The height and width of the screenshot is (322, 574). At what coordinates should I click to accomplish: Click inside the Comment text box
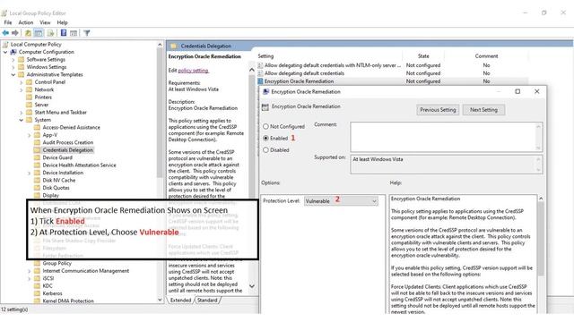[x=447, y=137]
